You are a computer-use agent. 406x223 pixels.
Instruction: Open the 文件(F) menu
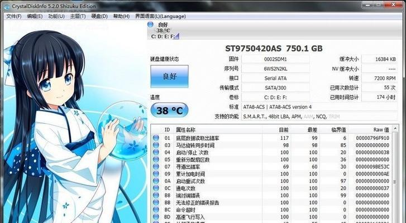point(14,16)
